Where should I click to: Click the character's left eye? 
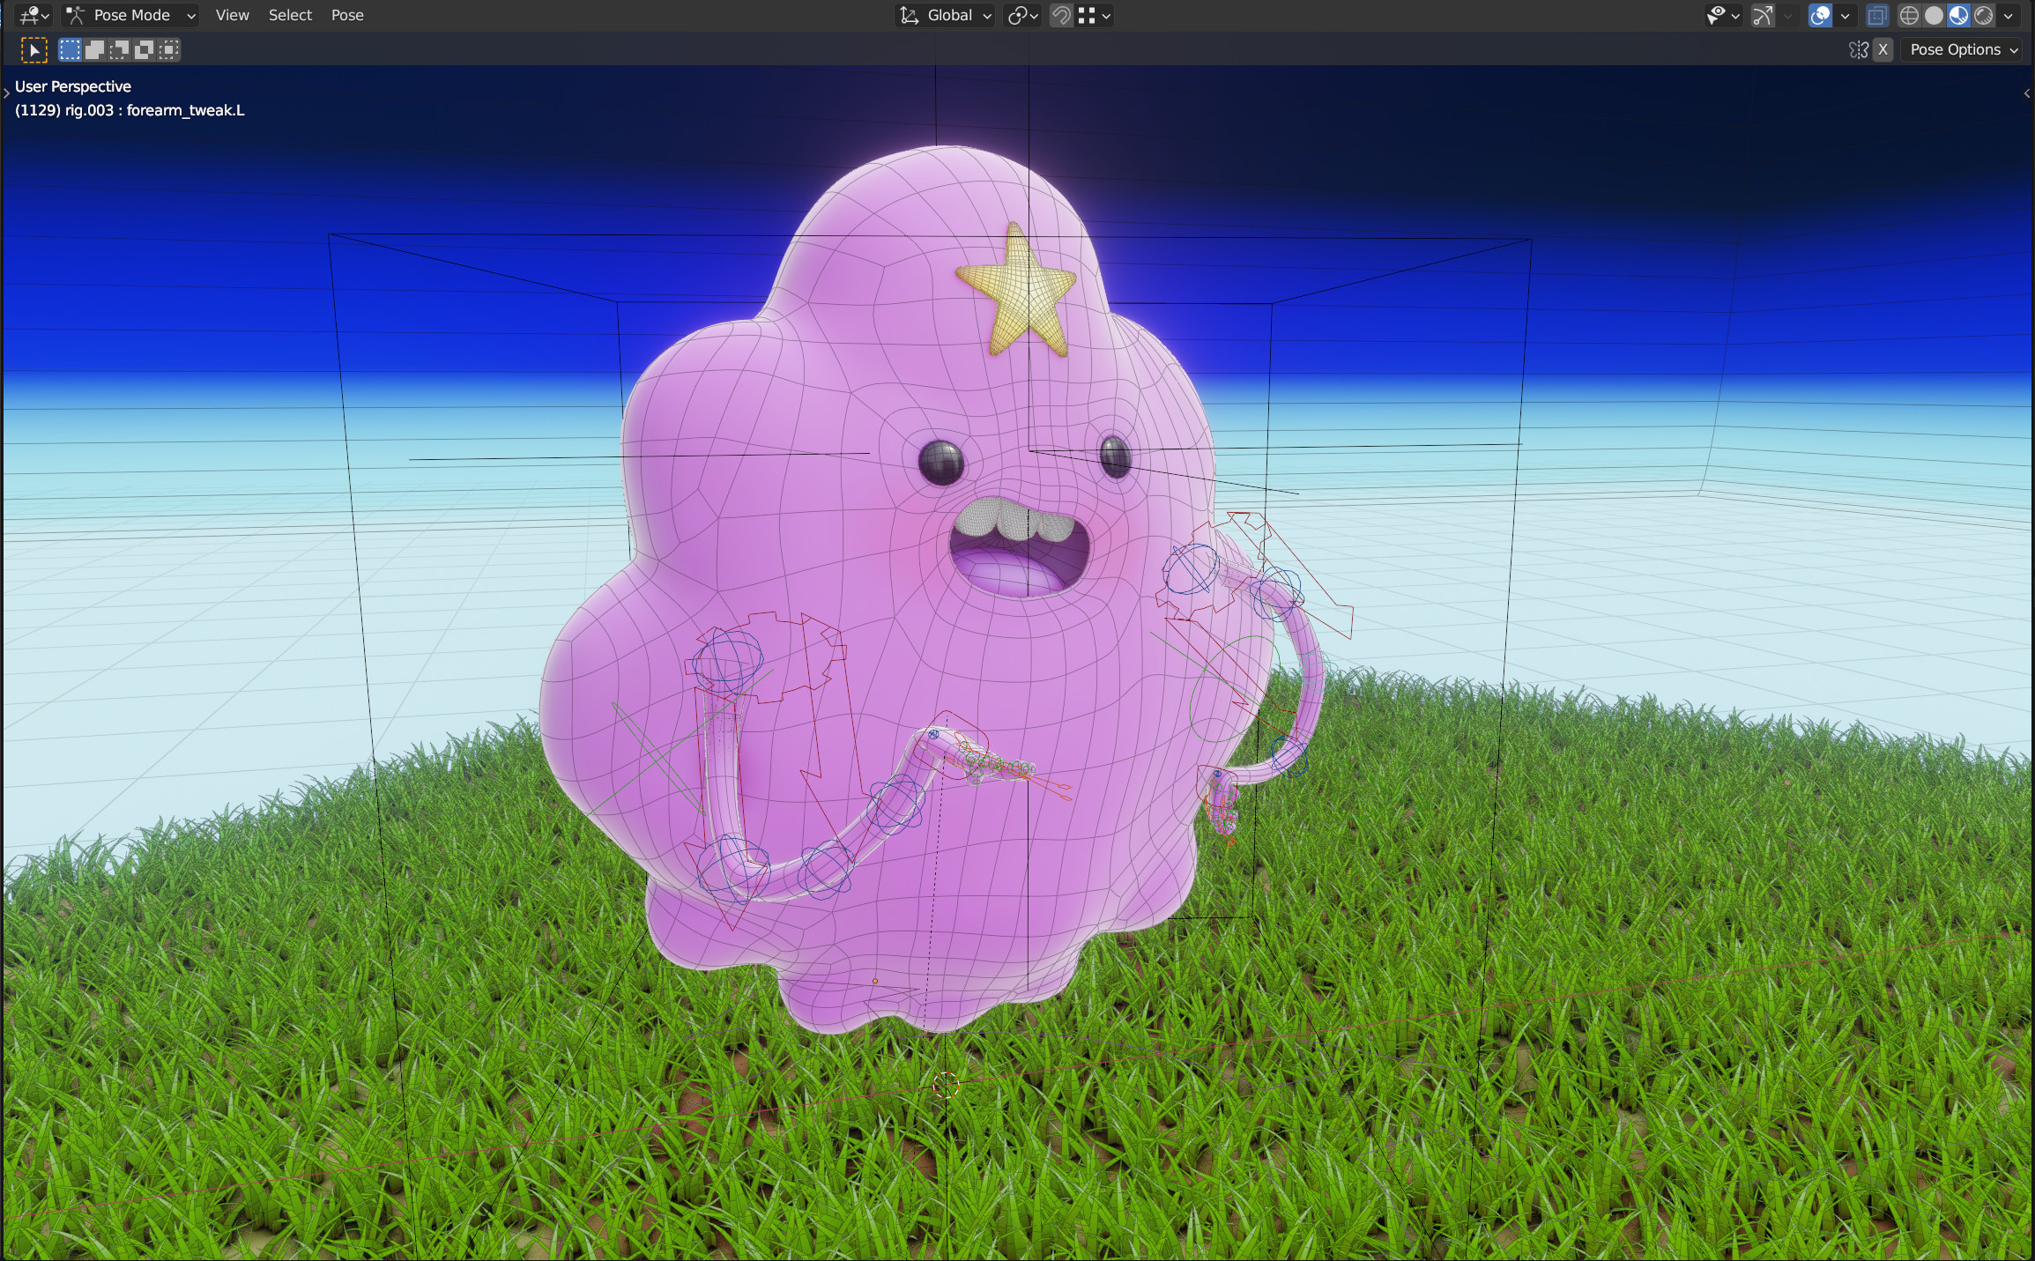[1116, 456]
